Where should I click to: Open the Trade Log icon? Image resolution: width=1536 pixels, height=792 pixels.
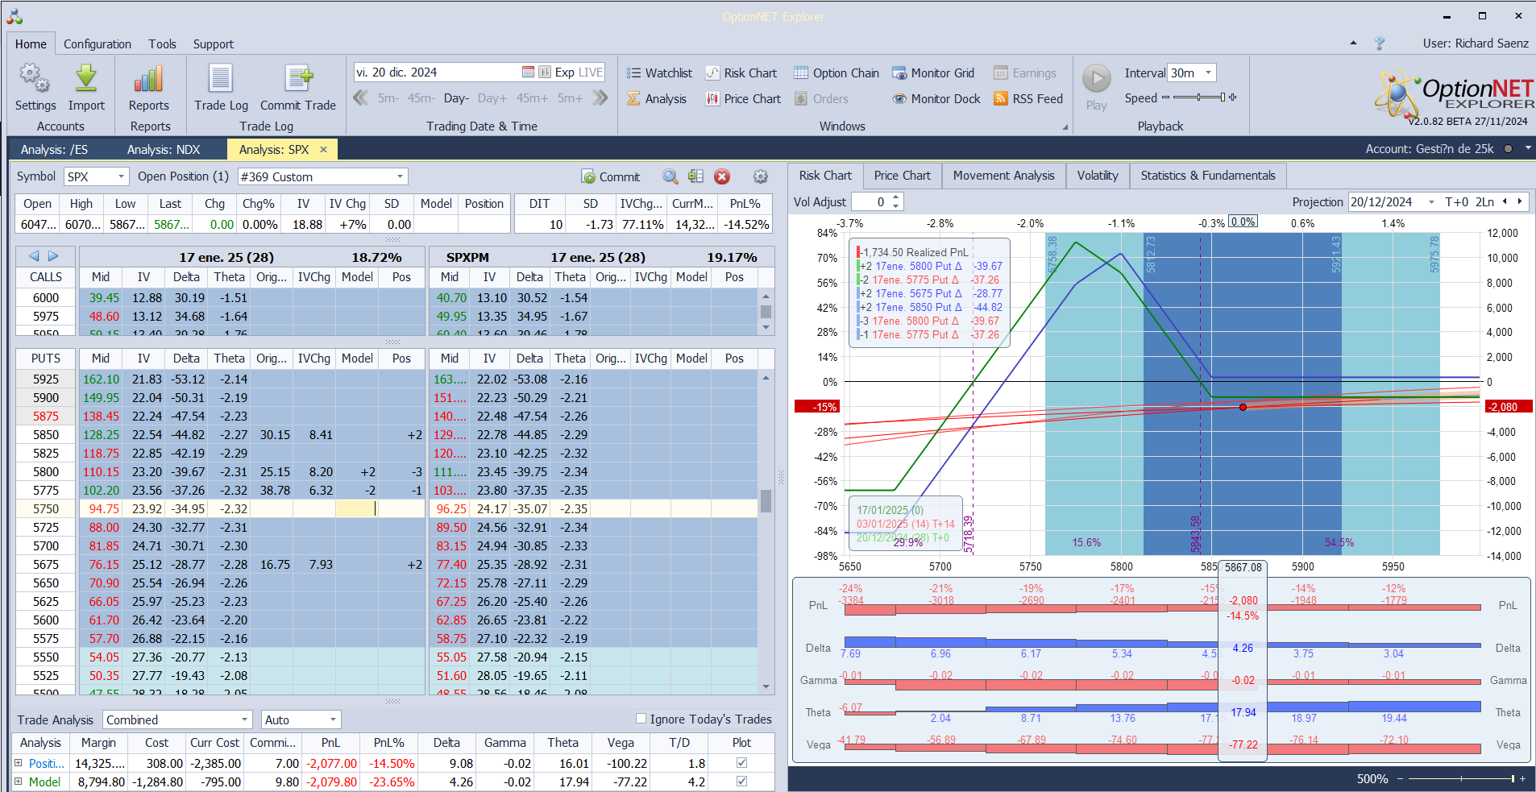click(221, 79)
